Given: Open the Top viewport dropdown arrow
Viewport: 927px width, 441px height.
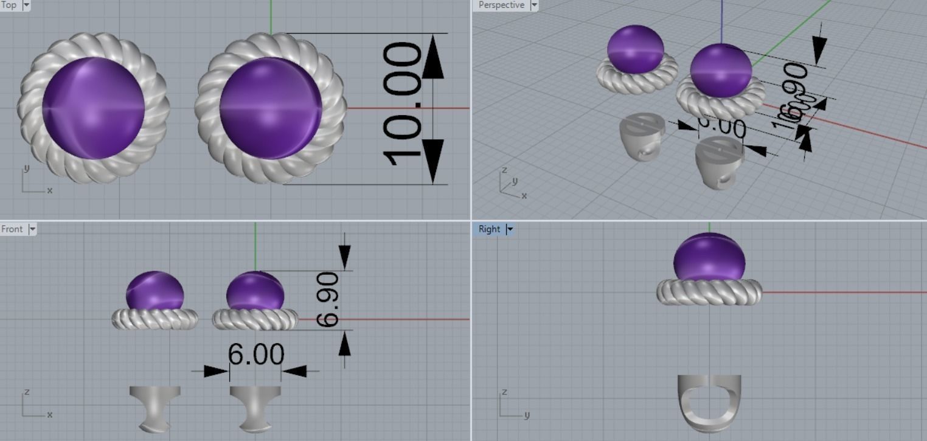Looking at the screenshot, I should [26, 5].
